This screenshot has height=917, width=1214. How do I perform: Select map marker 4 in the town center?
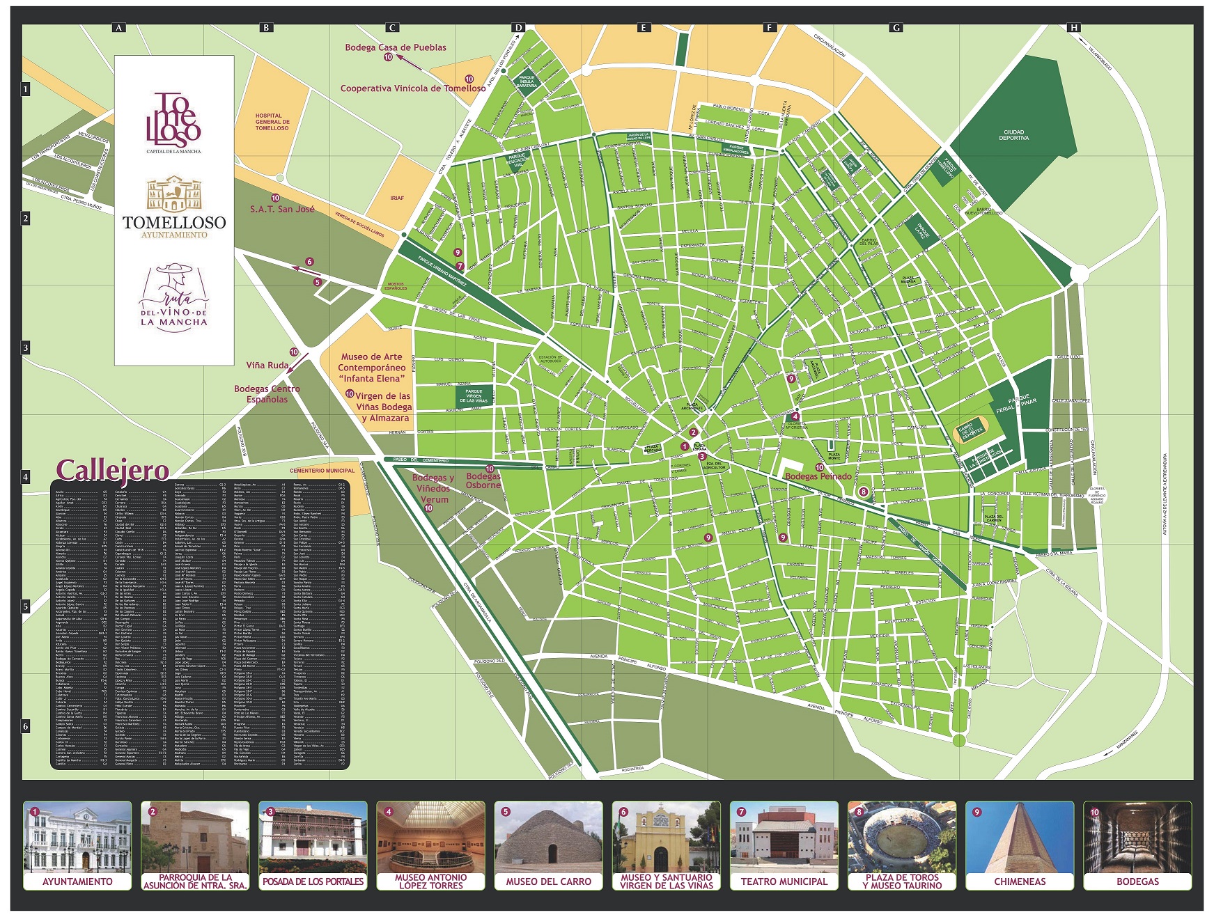click(x=795, y=416)
